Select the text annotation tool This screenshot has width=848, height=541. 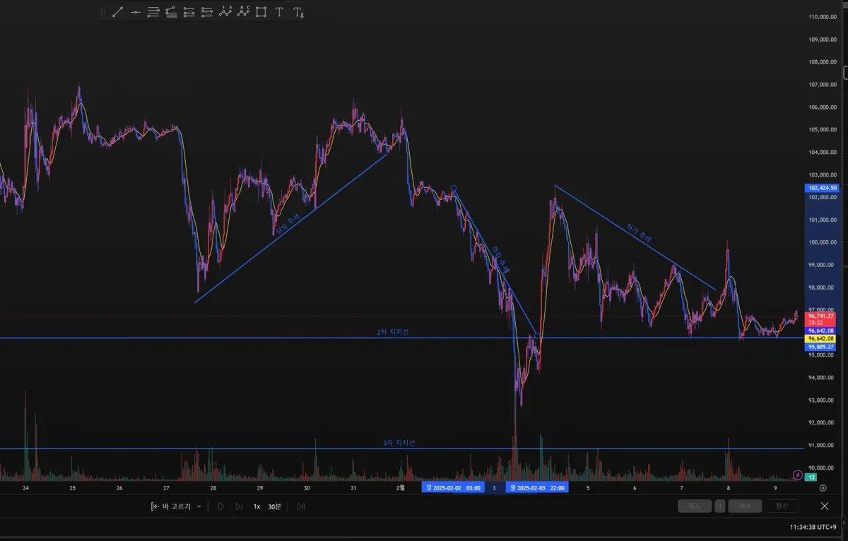click(x=279, y=12)
